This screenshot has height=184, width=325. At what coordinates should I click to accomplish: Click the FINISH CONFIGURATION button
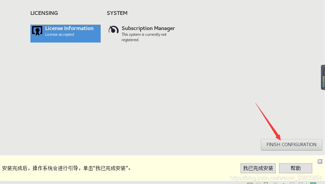pyautogui.click(x=292, y=144)
